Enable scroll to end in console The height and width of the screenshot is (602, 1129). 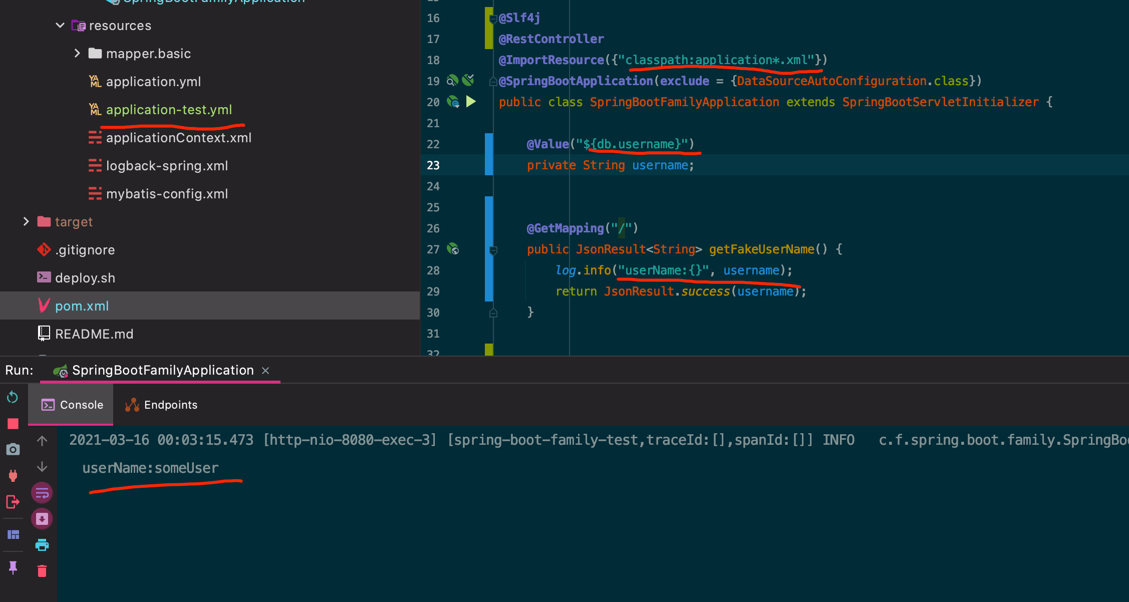click(x=42, y=519)
